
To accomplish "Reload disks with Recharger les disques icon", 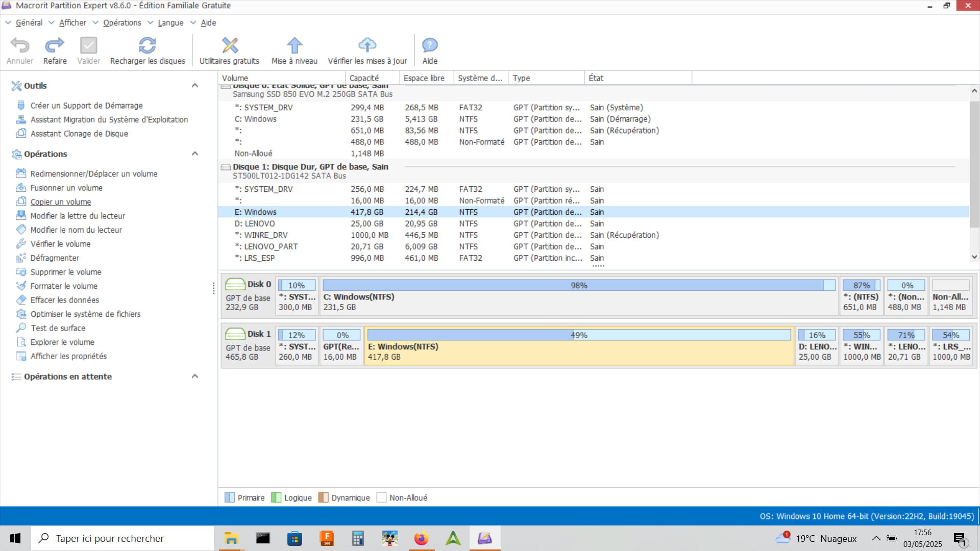I will 148,45.
